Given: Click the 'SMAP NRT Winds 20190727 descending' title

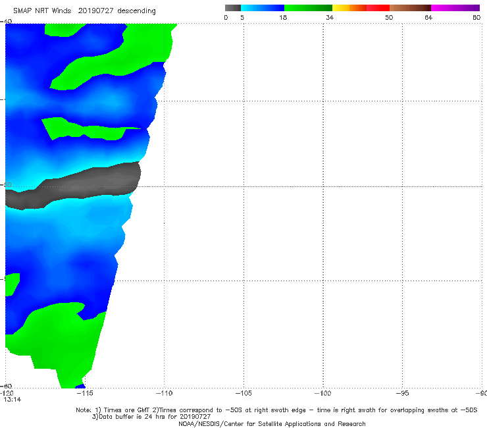Looking at the screenshot, I should pyautogui.click(x=84, y=11).
